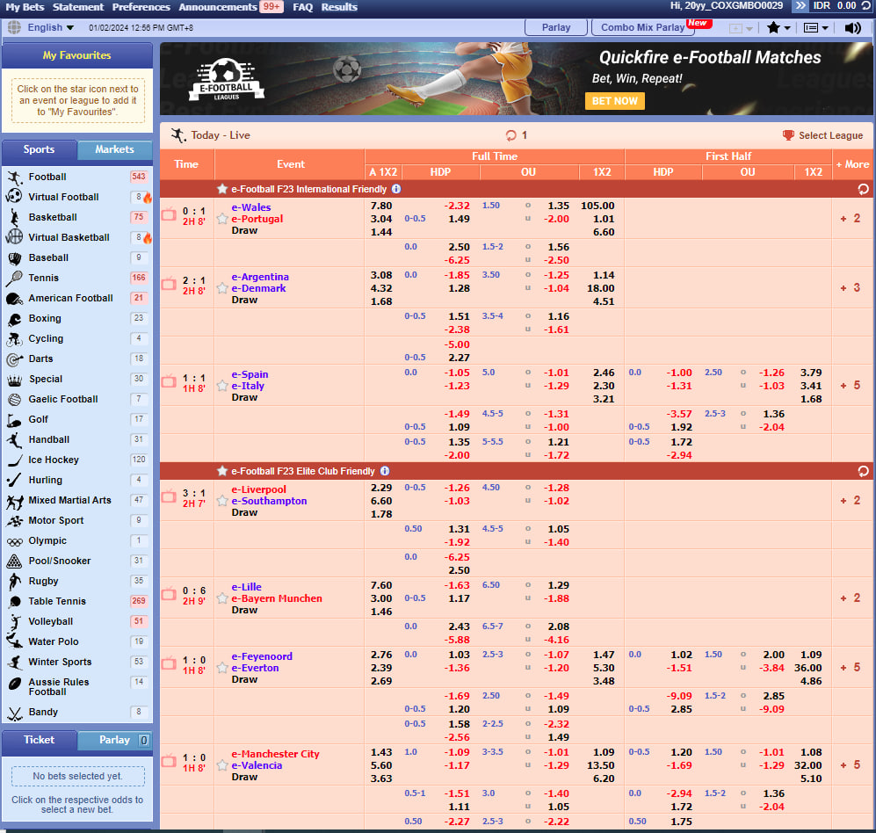Click BET NOW on the e-Football banner

(614, 101)
